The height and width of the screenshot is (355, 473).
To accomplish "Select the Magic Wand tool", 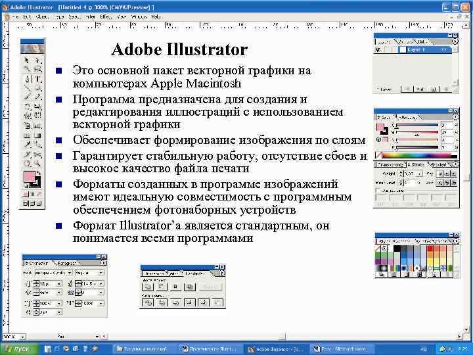I will [27, 70].
